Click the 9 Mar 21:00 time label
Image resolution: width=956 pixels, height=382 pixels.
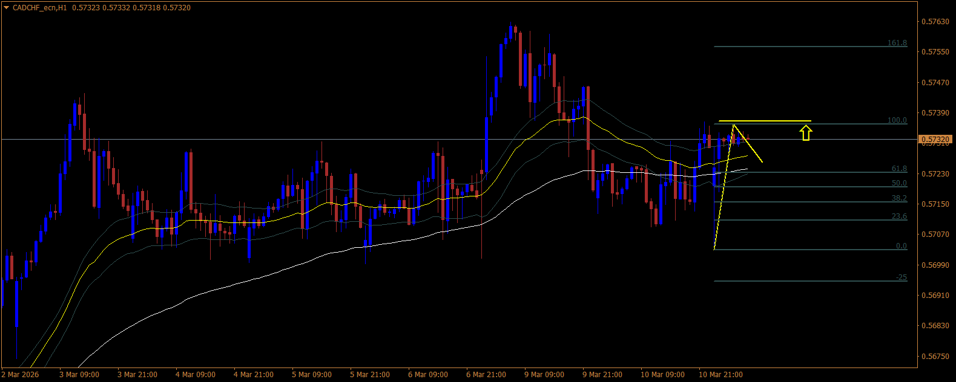click(x=602, y=375)
